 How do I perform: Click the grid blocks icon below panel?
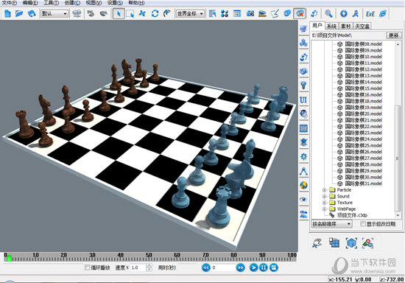334,243
